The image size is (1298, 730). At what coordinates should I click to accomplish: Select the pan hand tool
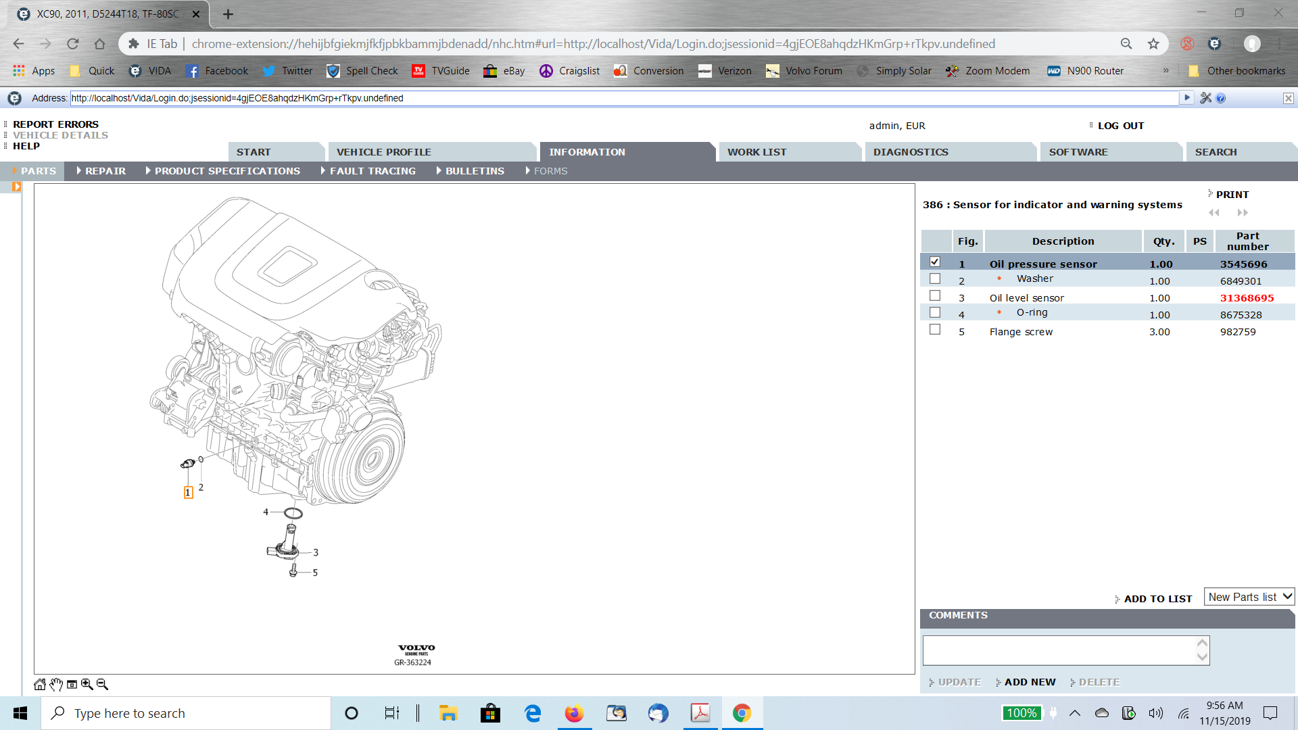[56, 684]
